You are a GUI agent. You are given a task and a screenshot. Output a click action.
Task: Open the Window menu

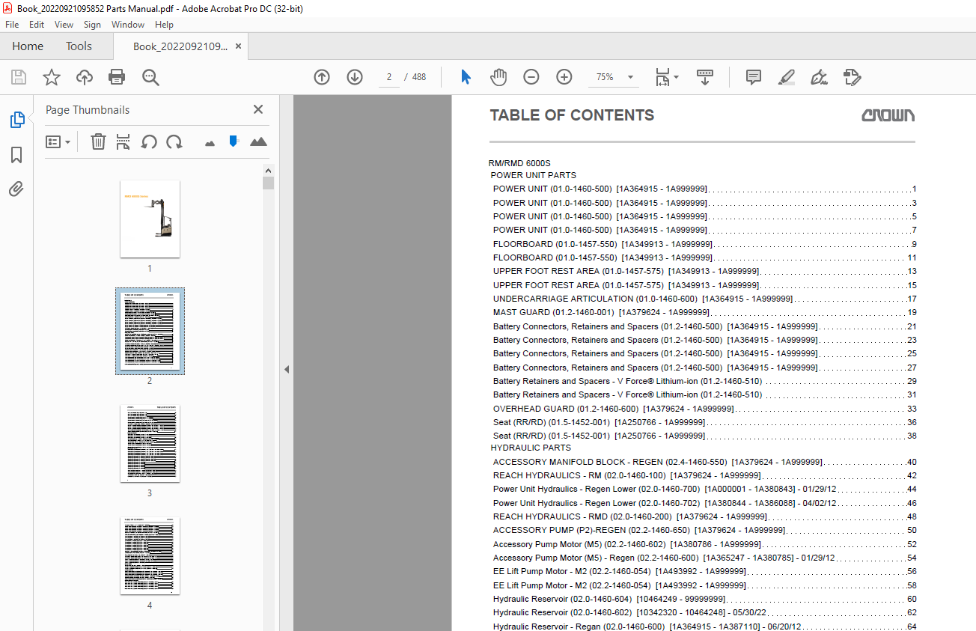pyautogui.click(x=128, y=25)
